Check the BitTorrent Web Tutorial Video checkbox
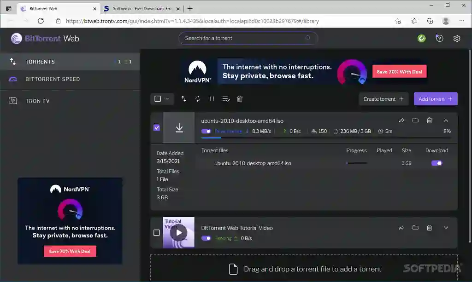Image resolution: width=472 pixels, height=282 pixels. coord(157,232)
